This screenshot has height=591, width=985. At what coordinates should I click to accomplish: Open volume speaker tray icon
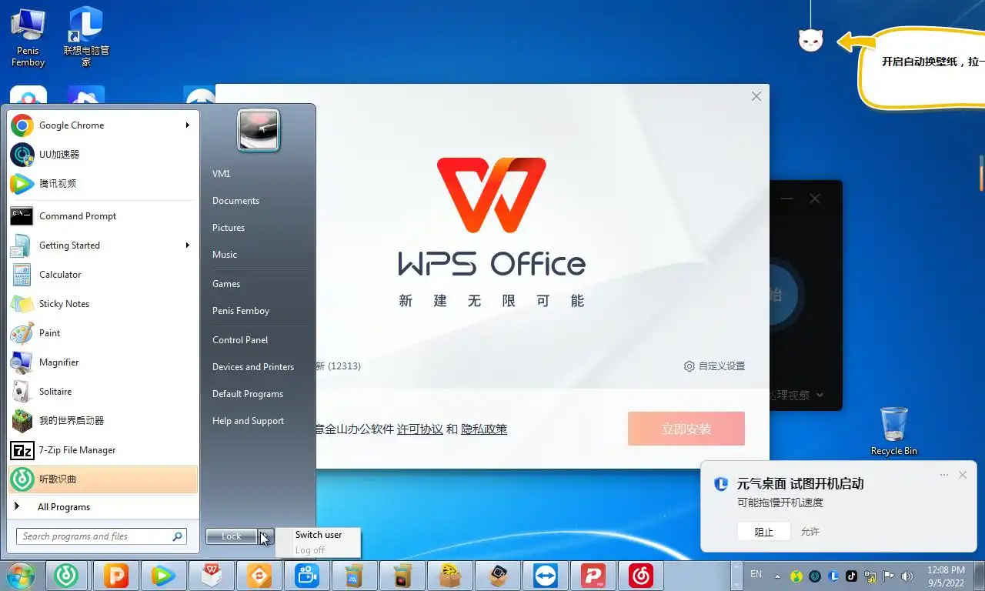[x=907, y=576]
